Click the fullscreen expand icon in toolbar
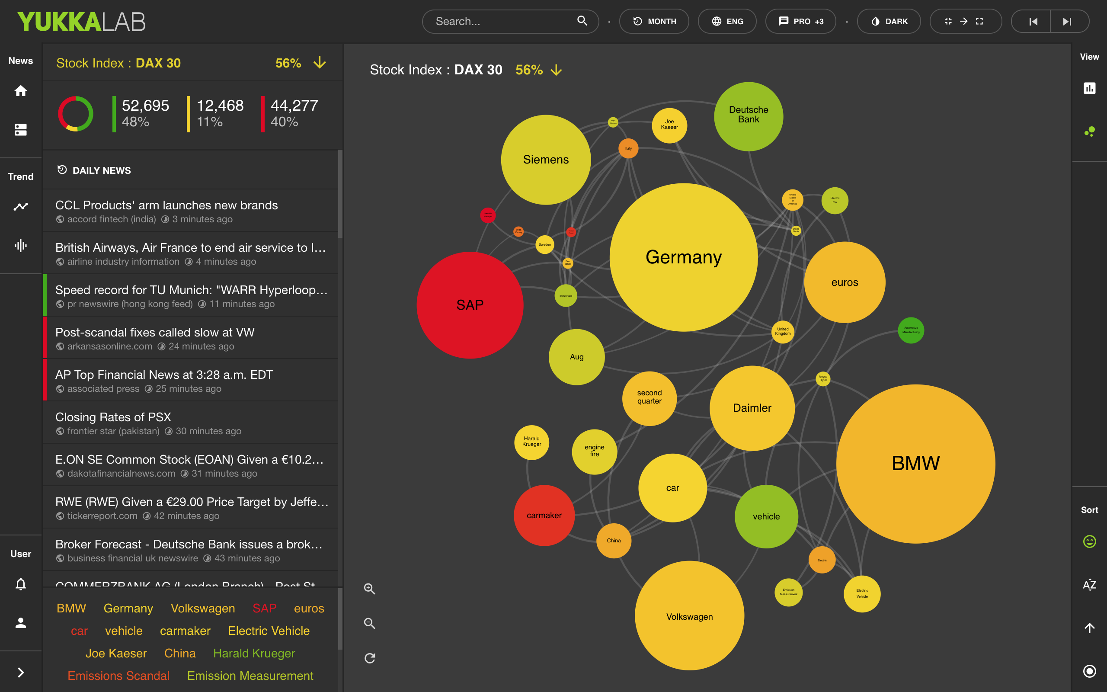The height and width of the screenshot is (692, 1107). coord(979,21)
